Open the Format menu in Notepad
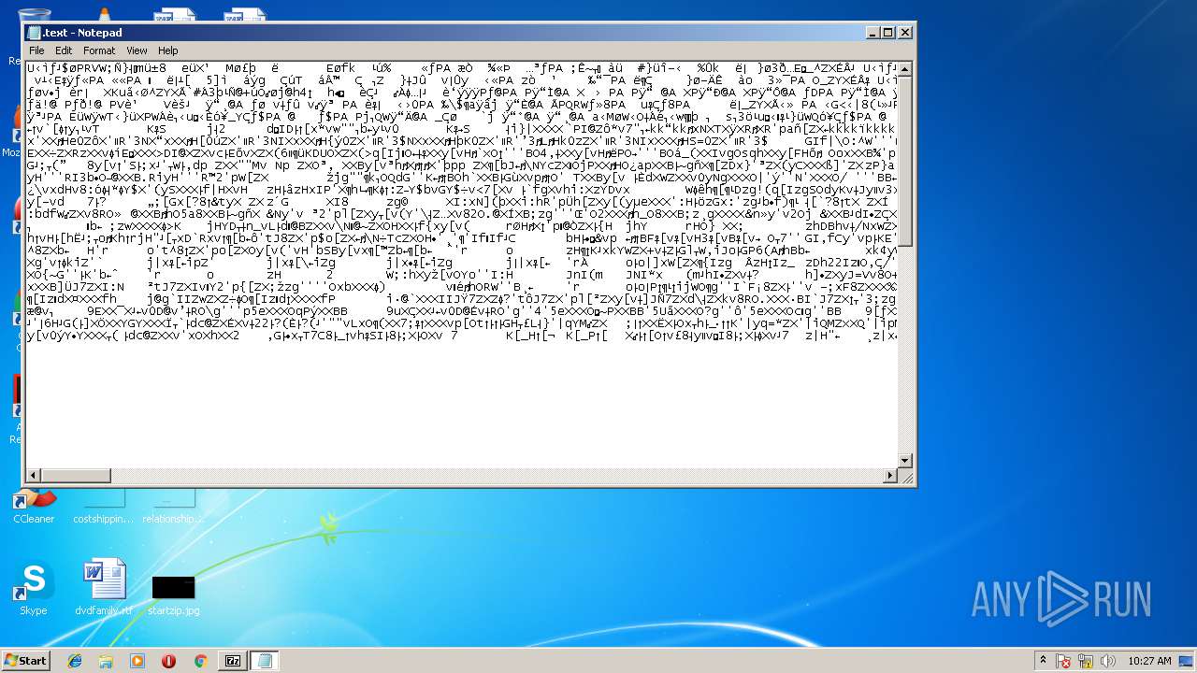The image size is (1197, 673). click(99, 50)
